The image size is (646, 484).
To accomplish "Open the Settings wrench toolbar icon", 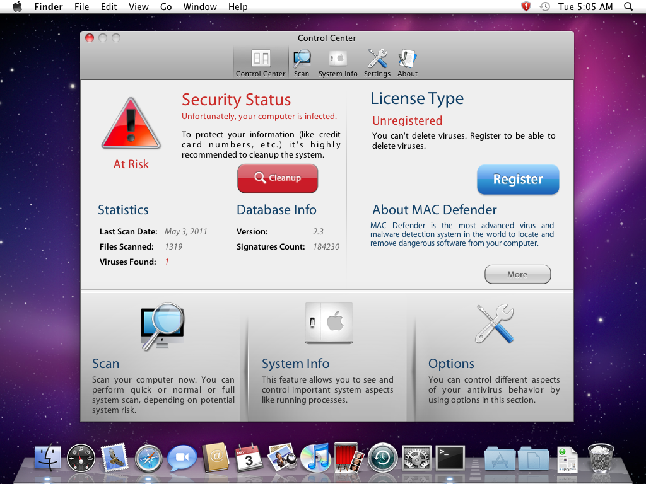I will point(377,63).
